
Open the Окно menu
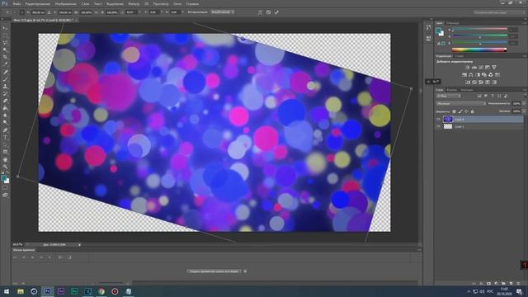click(x=177, y=4)
